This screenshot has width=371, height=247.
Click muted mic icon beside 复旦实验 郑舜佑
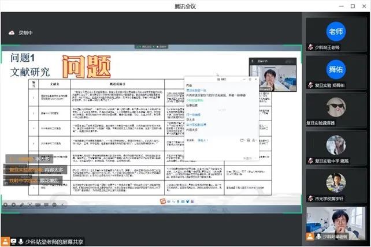click(311, 85)
